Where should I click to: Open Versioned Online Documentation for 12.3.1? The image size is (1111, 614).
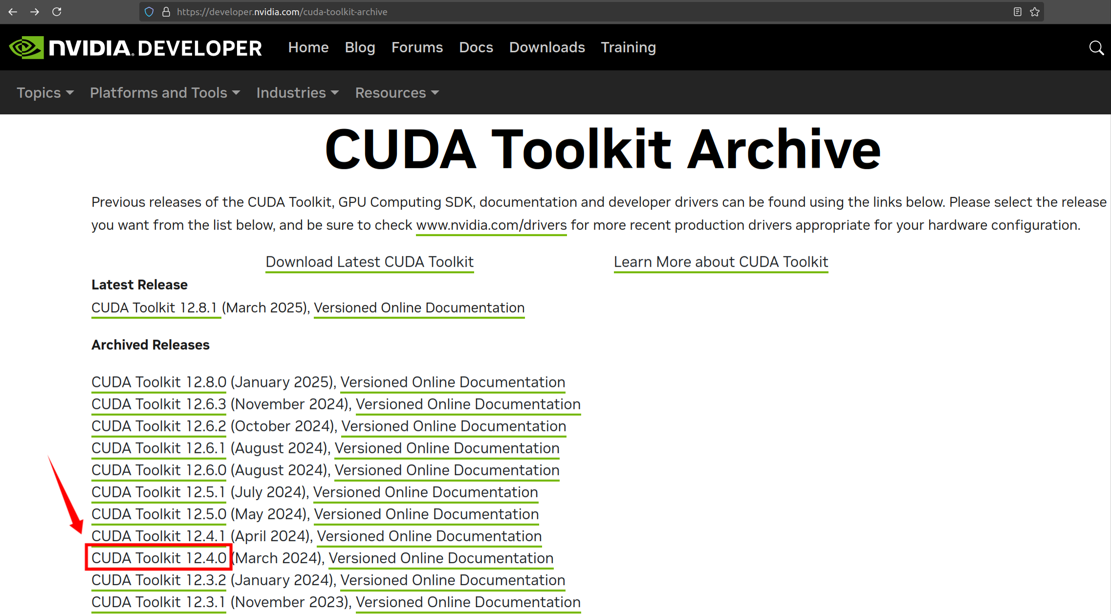pyautogui.click(x=468, y=602)
